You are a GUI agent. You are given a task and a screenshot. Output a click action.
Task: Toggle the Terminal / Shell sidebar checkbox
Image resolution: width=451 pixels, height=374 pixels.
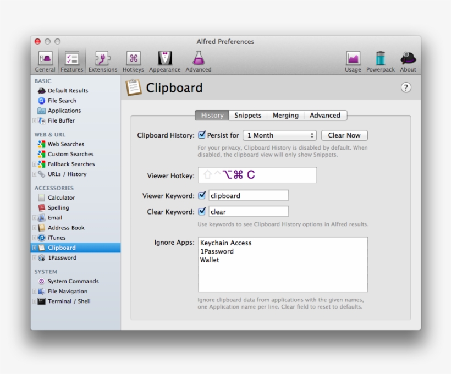coord(34,301)
